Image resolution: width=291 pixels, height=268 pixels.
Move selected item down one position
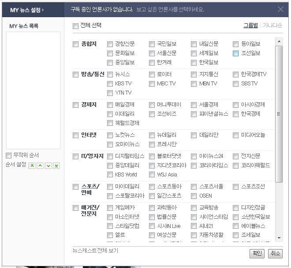point(48,165)
